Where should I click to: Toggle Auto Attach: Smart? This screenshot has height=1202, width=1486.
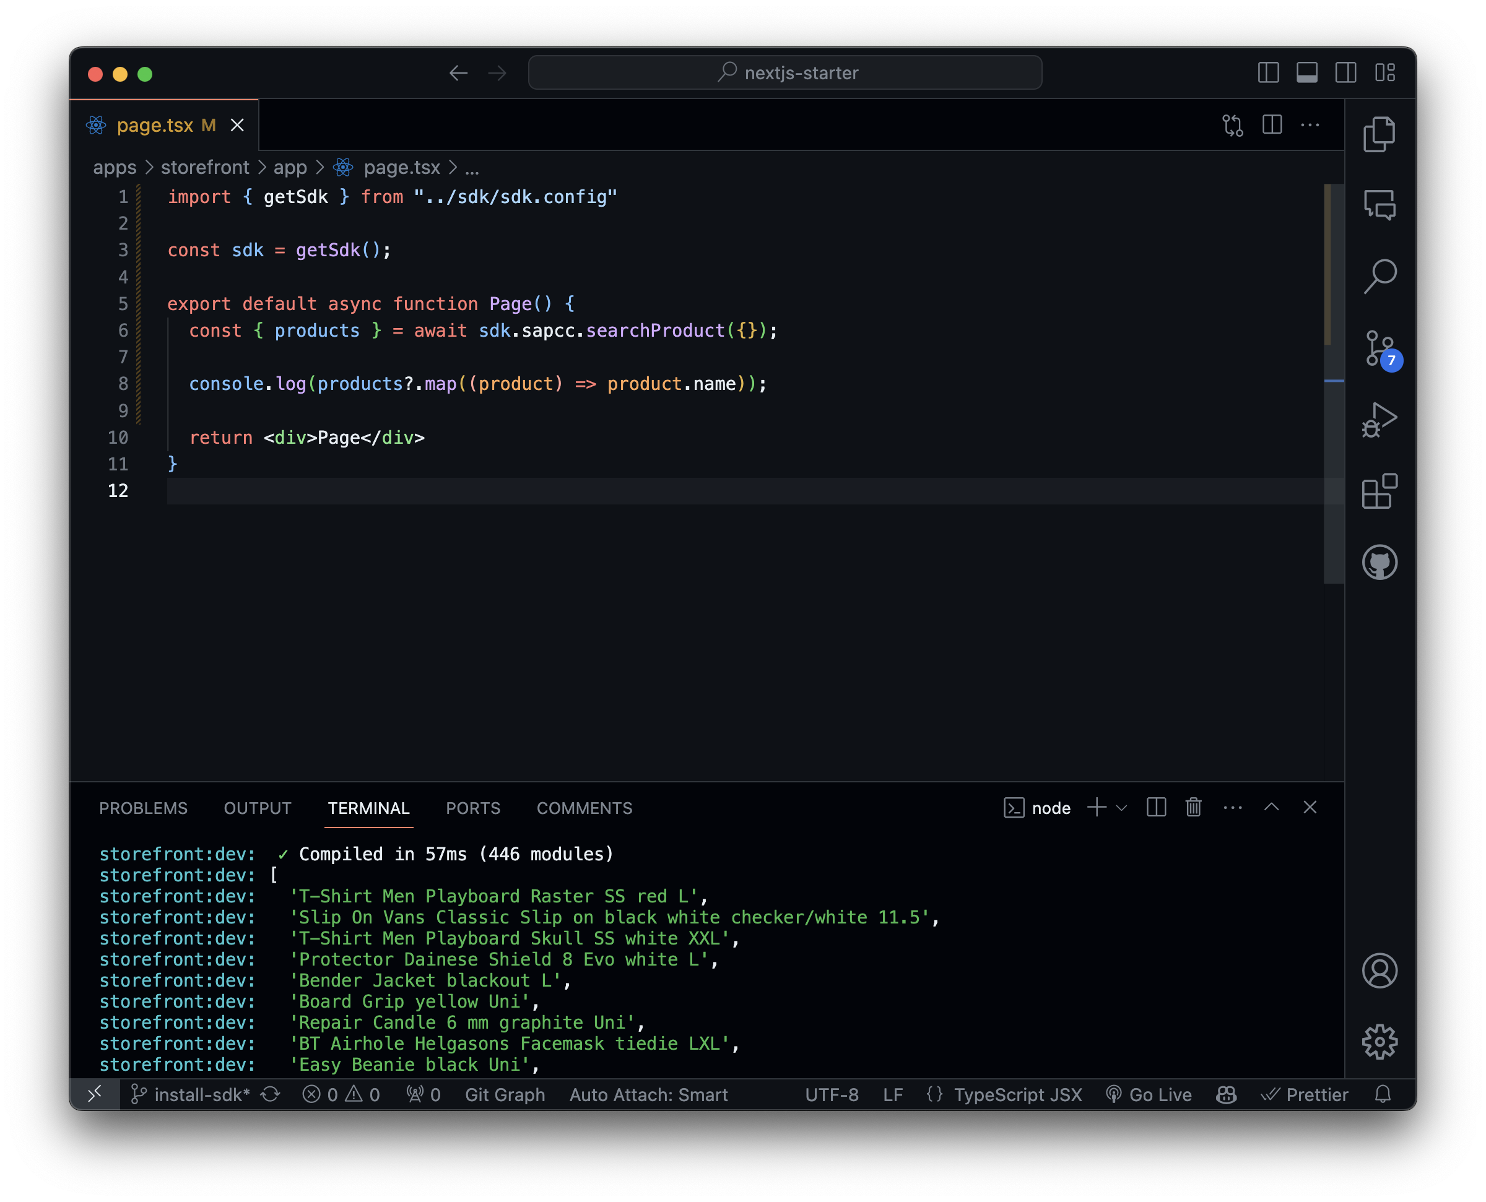pos(648,1095)
